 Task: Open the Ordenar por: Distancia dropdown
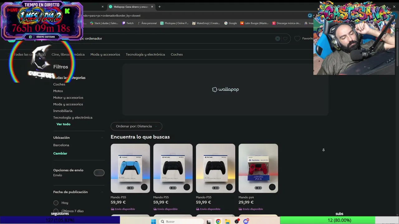click(x=136, y=126)
